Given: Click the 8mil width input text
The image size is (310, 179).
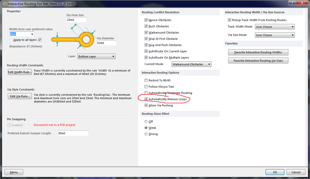Looking at the screenshot, I should click(x=13, y=34).
